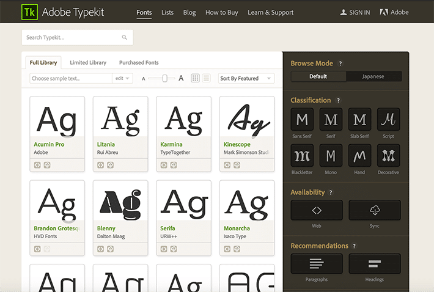
Task: Click the sample size slider handle
Action: [x=164, y=78]
